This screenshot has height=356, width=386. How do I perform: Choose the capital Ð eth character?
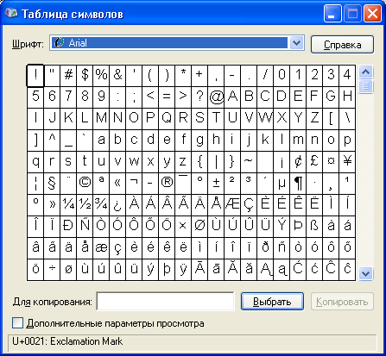pos(68,226)
